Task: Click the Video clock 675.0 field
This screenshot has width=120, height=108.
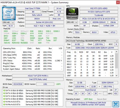Action: coord(113,32)
